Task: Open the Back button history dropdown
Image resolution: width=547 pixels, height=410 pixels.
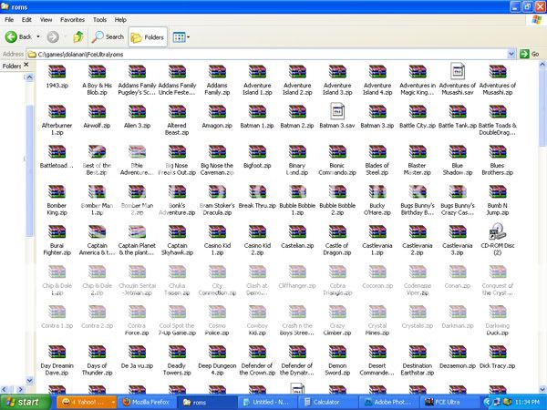Action: tap(38, 36)
